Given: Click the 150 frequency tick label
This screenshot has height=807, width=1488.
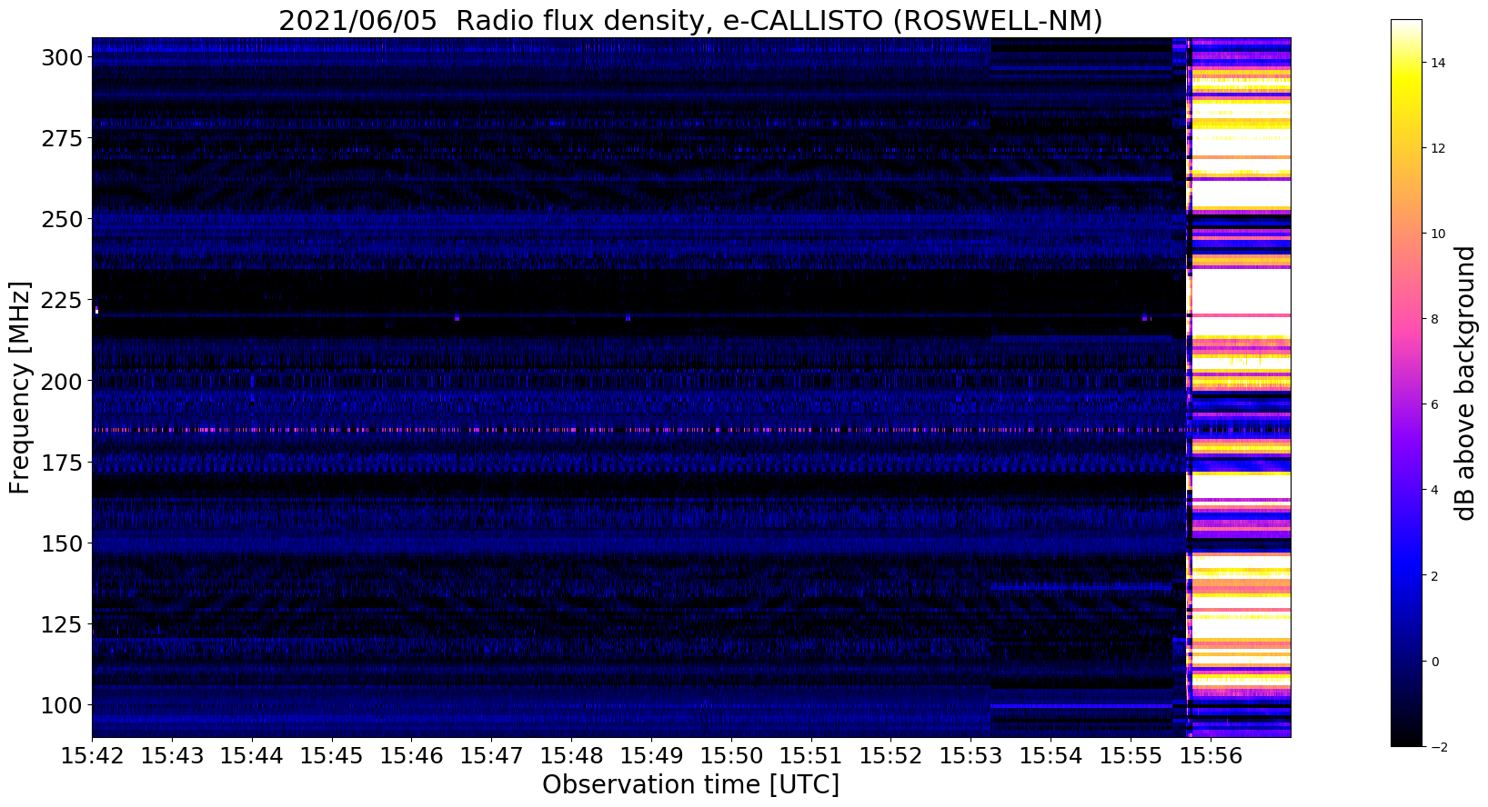Looking at the screenshot, I should 62,543.
